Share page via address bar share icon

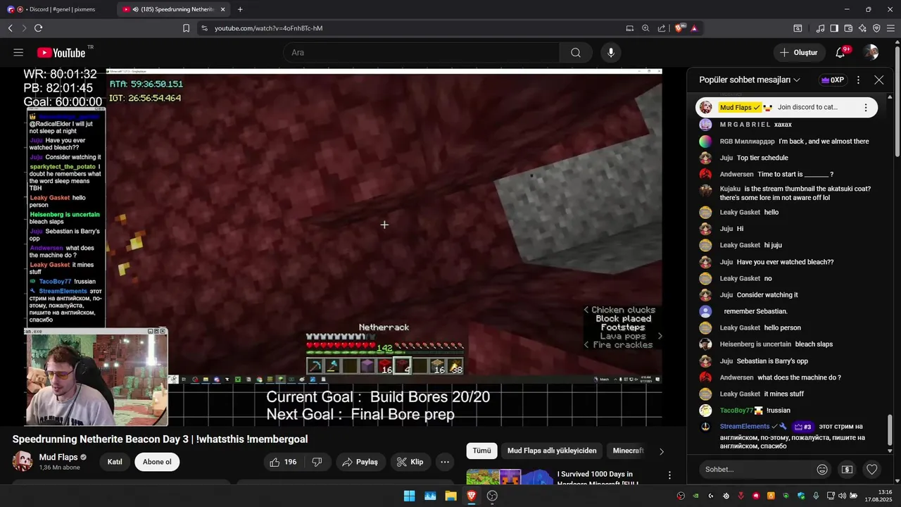(662, 28)
